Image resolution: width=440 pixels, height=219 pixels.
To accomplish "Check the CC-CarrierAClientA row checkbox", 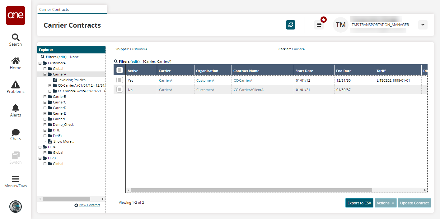I will [119, 89].
